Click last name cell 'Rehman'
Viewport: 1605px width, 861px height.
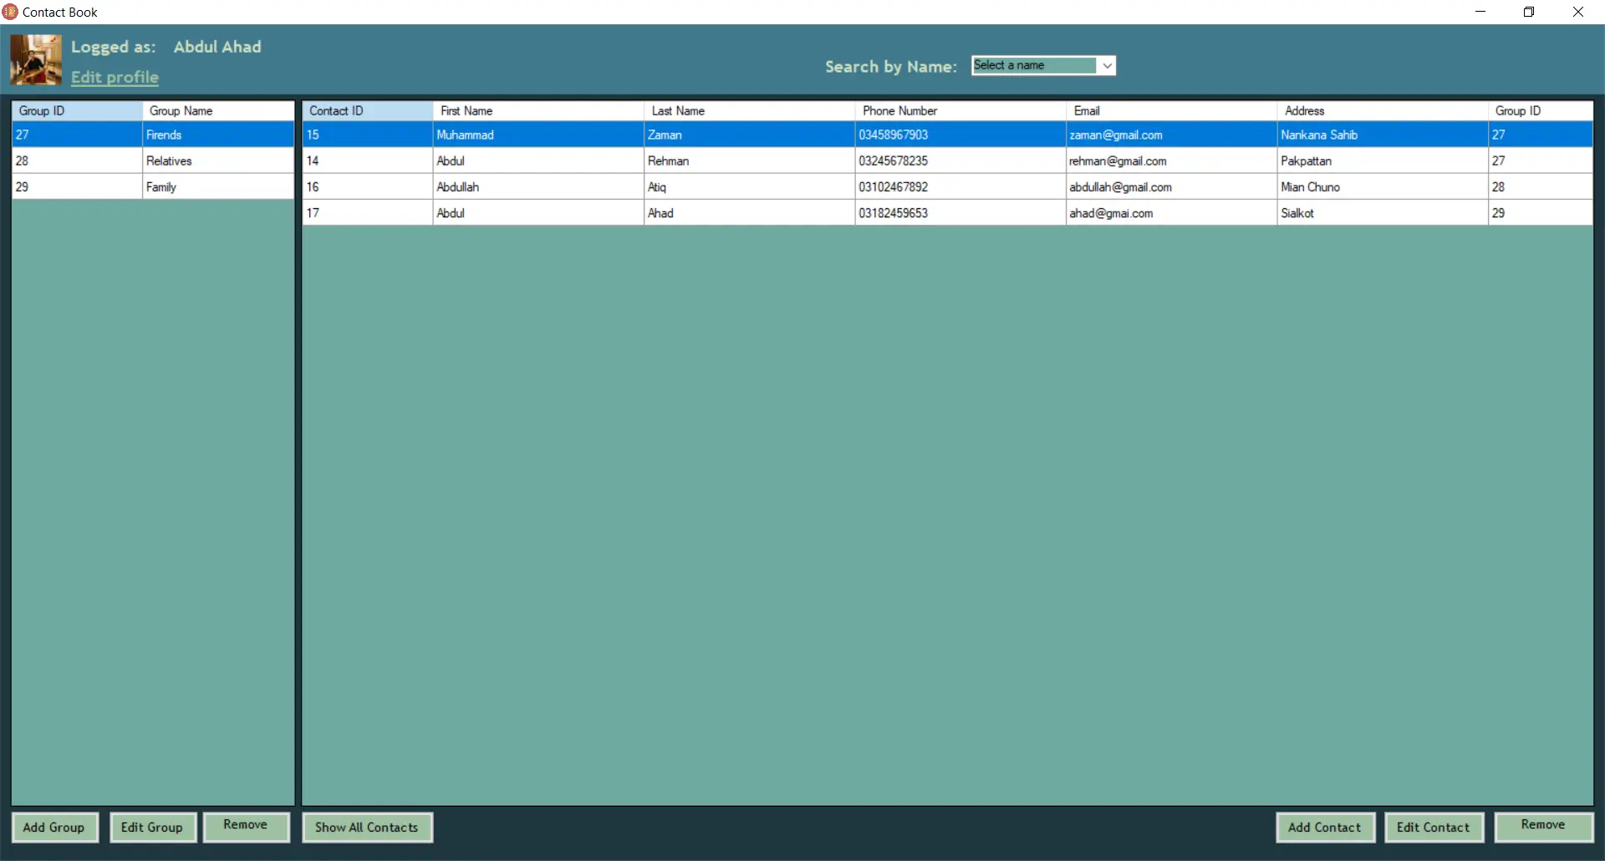[x=750, y=161]
